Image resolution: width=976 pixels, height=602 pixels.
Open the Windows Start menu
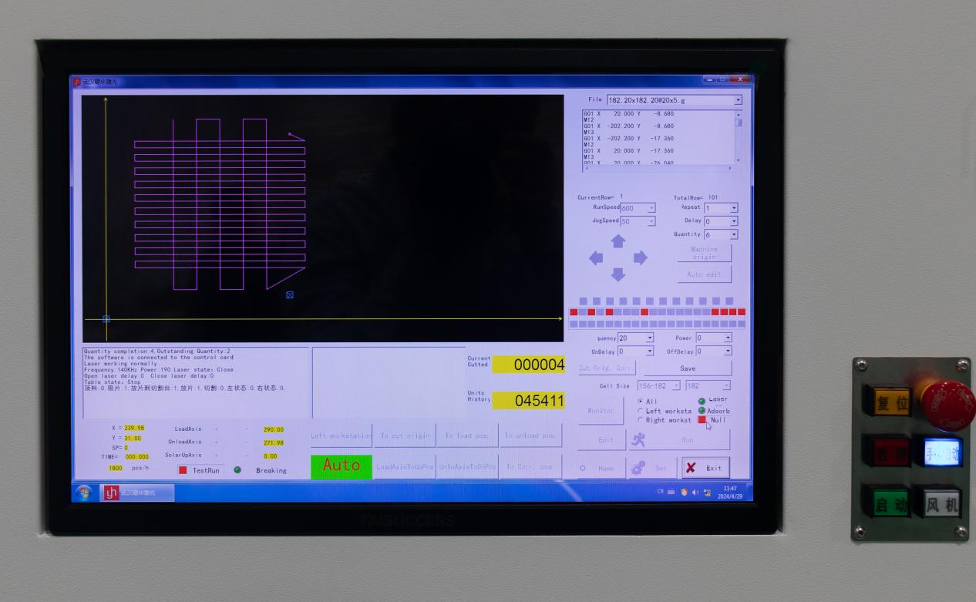click(84, 493)
